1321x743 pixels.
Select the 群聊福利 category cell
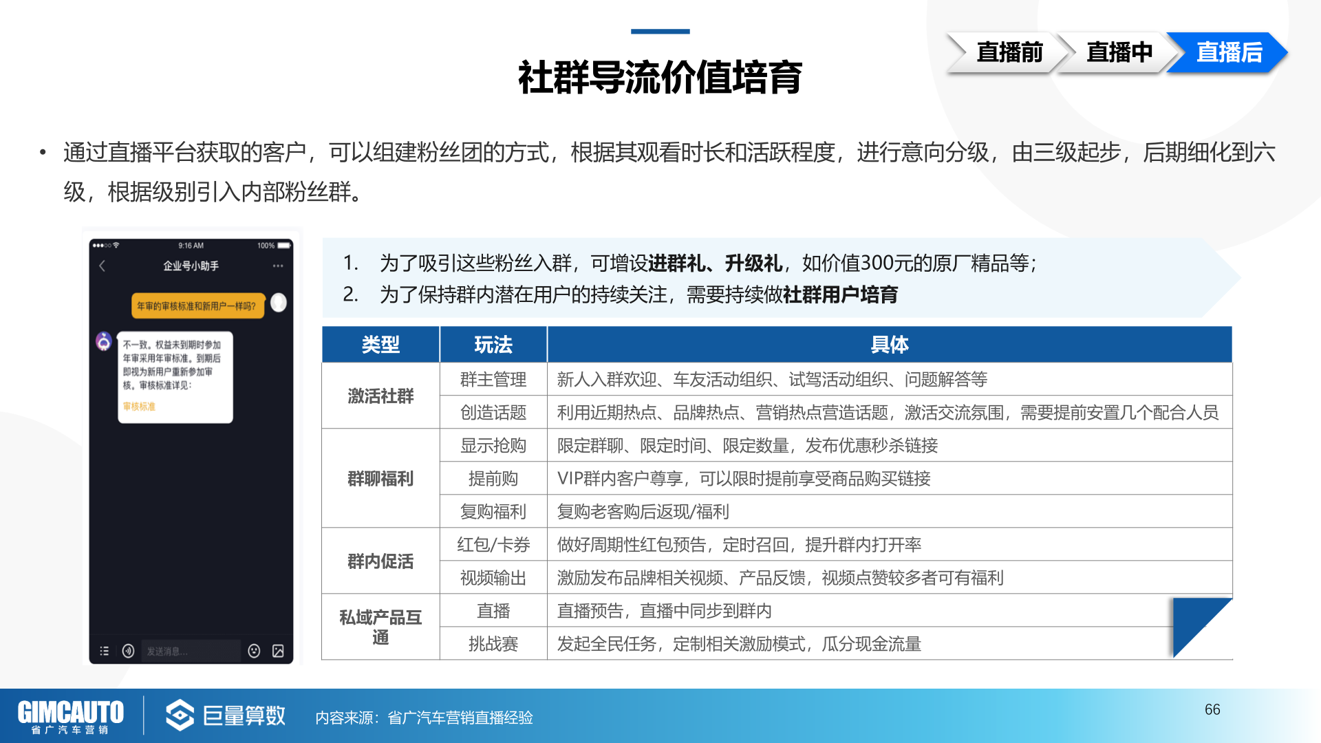[380, 478]
